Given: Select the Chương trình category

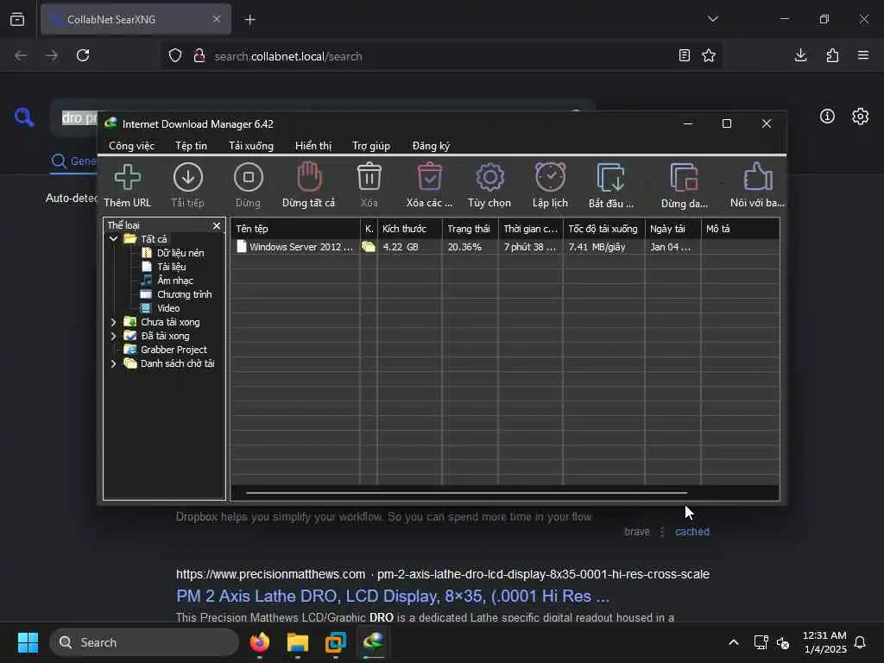Looking at the screenshot, I should (x=185, y=294).
